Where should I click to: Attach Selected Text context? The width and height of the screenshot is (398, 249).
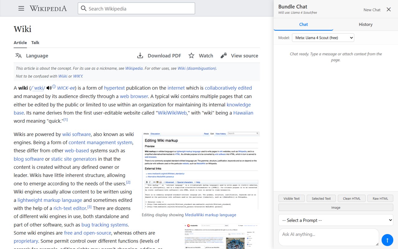click(x=321, y=198)
